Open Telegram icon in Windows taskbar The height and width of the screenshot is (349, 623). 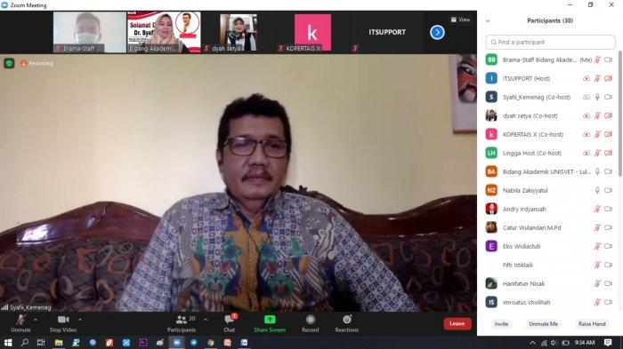[194, 342]
